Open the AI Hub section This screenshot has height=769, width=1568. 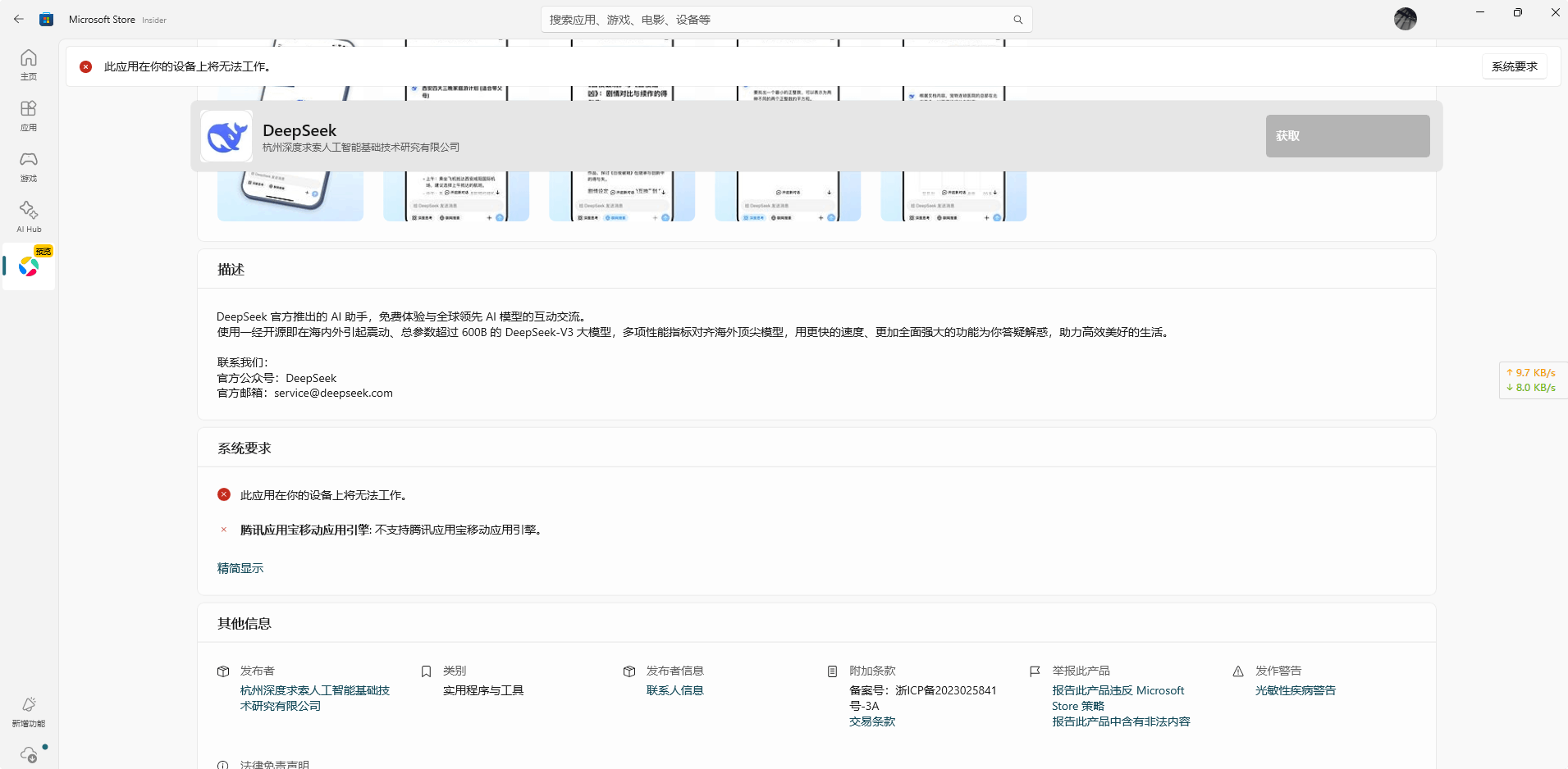(x=29, y=217)
